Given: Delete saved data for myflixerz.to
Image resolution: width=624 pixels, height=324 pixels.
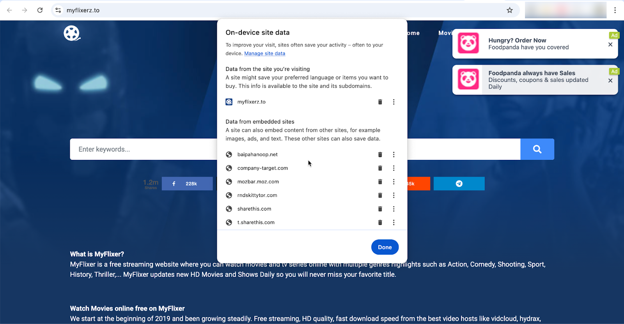Looking at the screenshot, I should (x=380, y=102).
